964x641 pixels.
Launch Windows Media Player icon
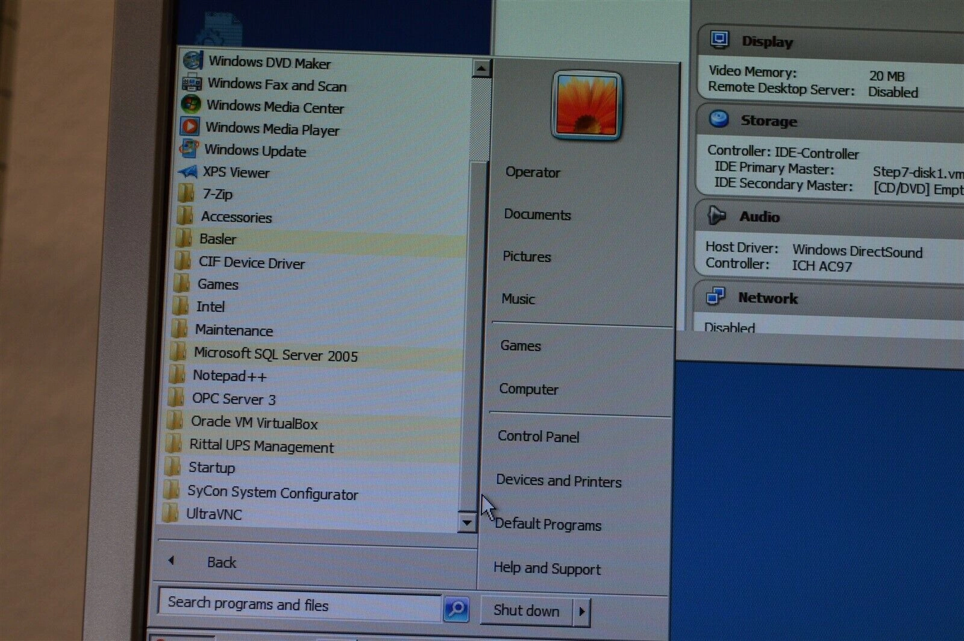[x=190, y=127]
